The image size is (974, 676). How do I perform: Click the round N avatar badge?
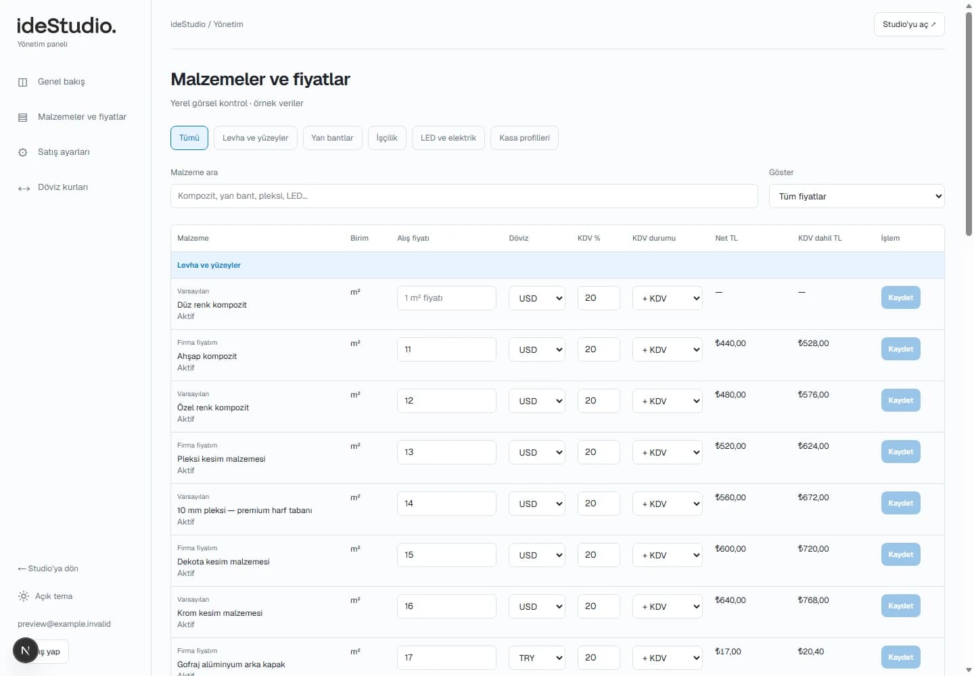pos(26,651)
